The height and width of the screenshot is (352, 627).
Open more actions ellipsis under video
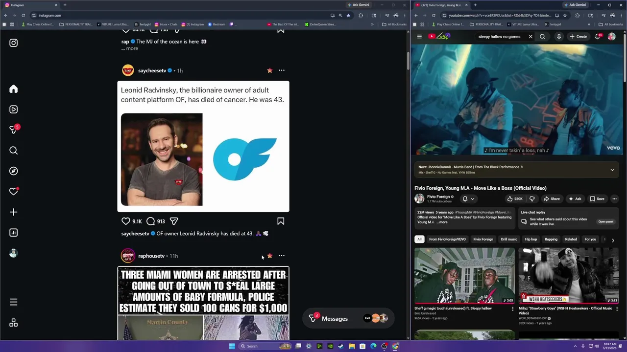tap(614, 199)
